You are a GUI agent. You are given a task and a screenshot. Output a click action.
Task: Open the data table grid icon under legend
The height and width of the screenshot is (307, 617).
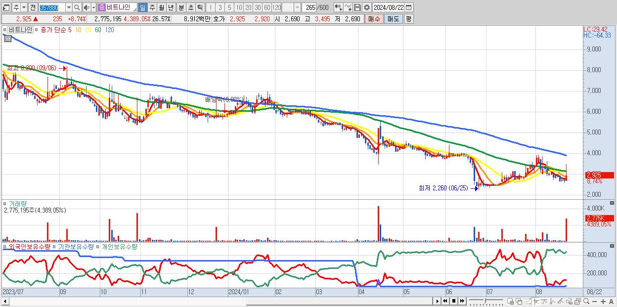(7, 38)
